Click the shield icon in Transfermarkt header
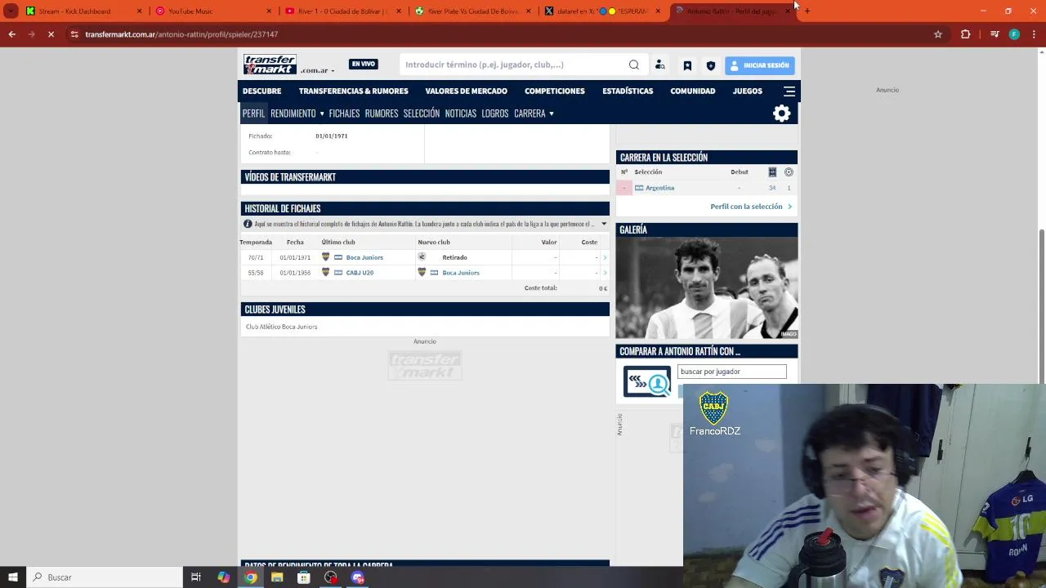 [x=711, y=66]
